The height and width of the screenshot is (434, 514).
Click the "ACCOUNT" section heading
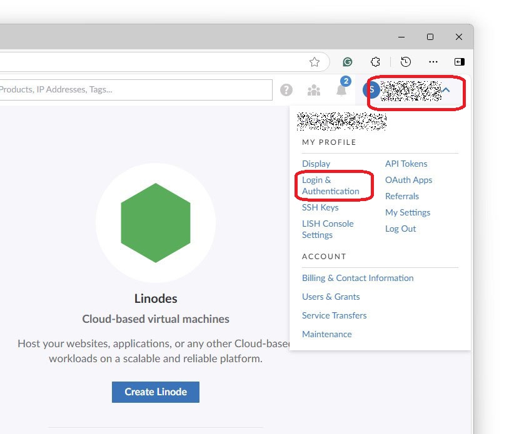click(x=324, y=257)
